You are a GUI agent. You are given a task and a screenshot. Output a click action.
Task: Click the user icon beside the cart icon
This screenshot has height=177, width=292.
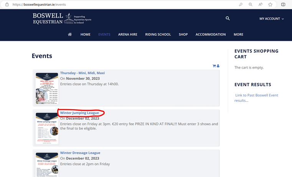click(x=218, y=66)
